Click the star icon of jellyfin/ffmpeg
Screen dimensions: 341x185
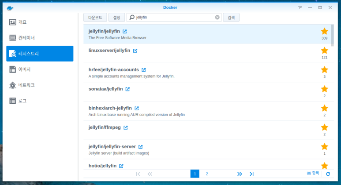click(325, 127)
